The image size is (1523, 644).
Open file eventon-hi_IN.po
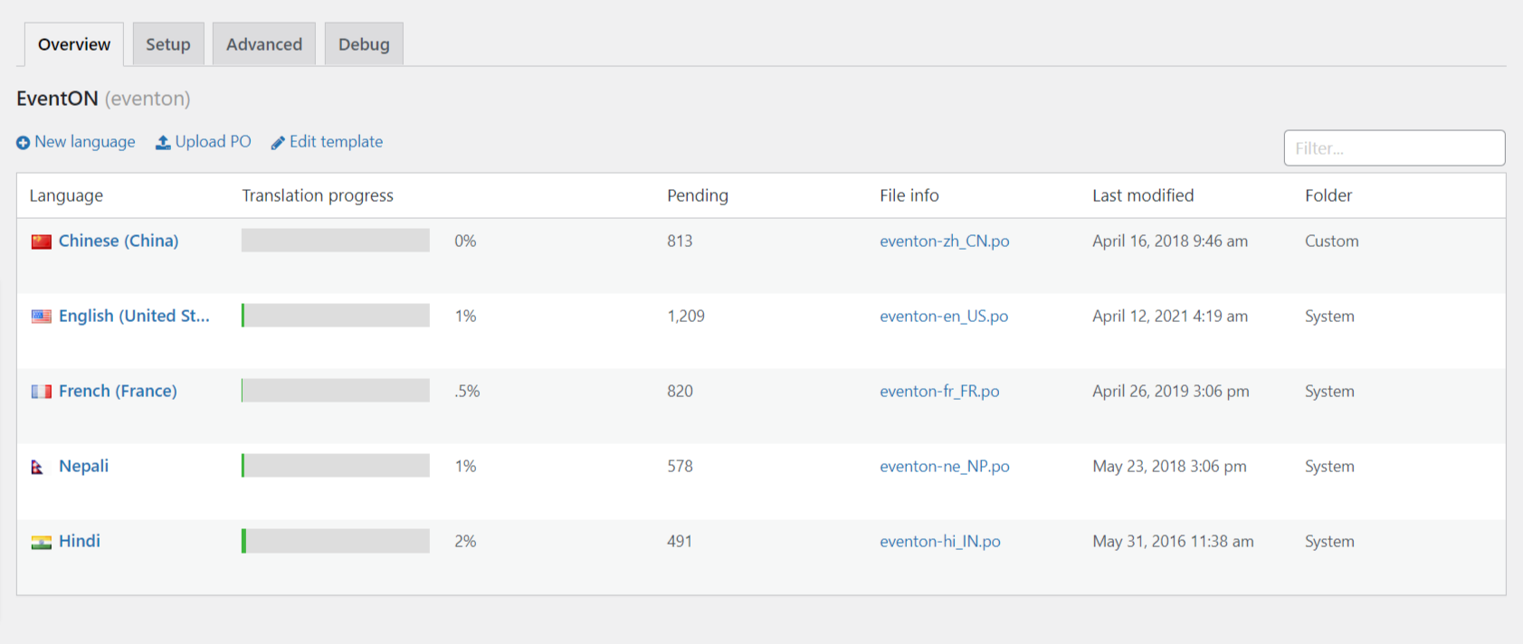click(x=940, y=542)
